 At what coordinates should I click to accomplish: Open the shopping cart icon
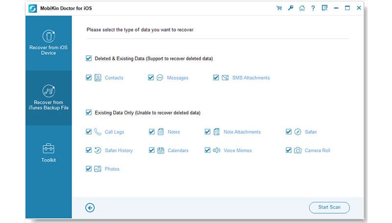click(279, 8)
